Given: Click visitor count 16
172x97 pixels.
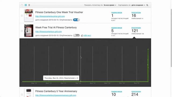Looking at the screenshot, I should point(134,16).
